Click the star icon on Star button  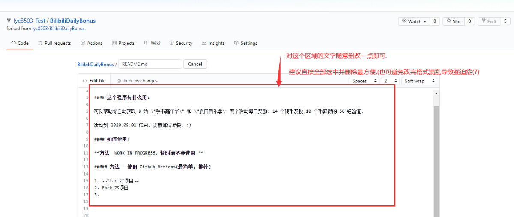click(x=448, y=21)
